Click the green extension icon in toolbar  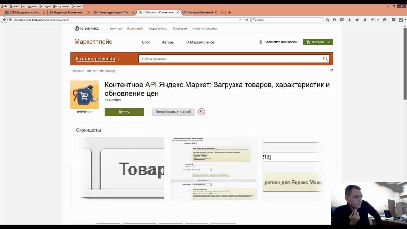[400, 20]
